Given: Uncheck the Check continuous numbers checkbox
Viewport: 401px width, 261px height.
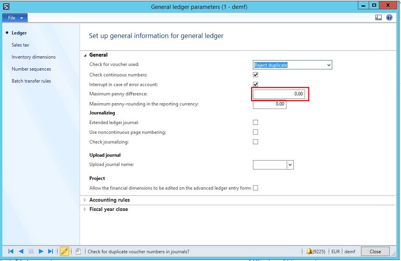Looking at the screenshot, I should click(255, 74).
